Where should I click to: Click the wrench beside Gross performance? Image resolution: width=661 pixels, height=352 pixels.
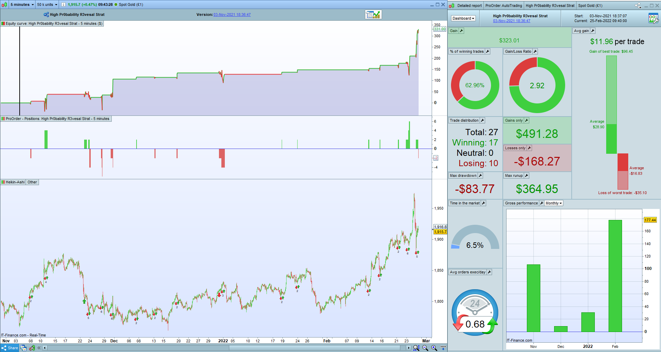(x=542, y=203)
